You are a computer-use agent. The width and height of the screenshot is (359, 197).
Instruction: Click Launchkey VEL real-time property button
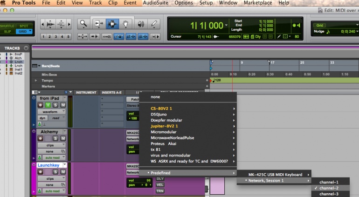[160, 184]
